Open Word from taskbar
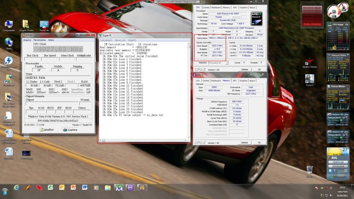This screenshot has height=199, width=354. (x=85, y=188)
